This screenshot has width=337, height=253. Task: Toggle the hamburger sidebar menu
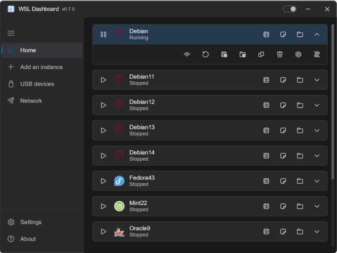[x=11, y=33]
